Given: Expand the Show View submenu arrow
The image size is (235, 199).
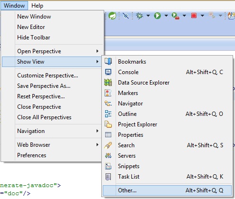Looking at the screenshot, I should (x=98, y=61).
